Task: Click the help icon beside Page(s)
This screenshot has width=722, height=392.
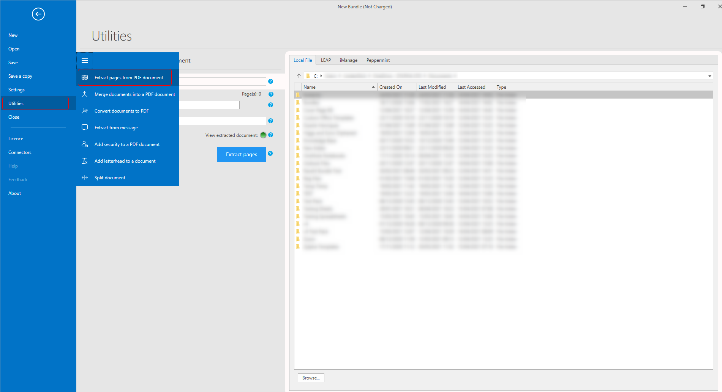Action: tap(271, 94)
